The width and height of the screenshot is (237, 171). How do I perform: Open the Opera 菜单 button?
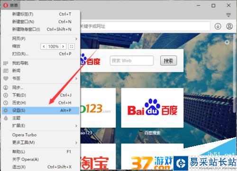(10, 5)
